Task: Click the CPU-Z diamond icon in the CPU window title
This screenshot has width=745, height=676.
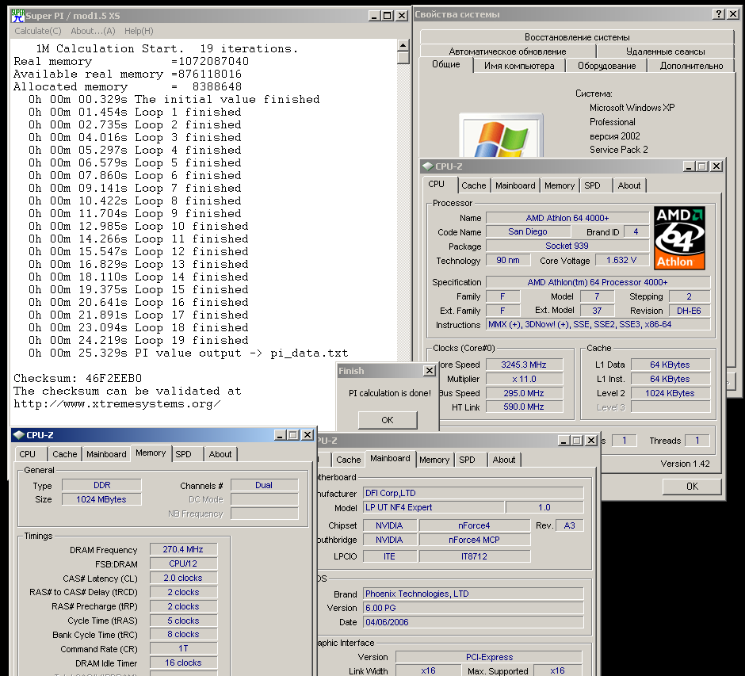Action: click(x=428, y=166)
